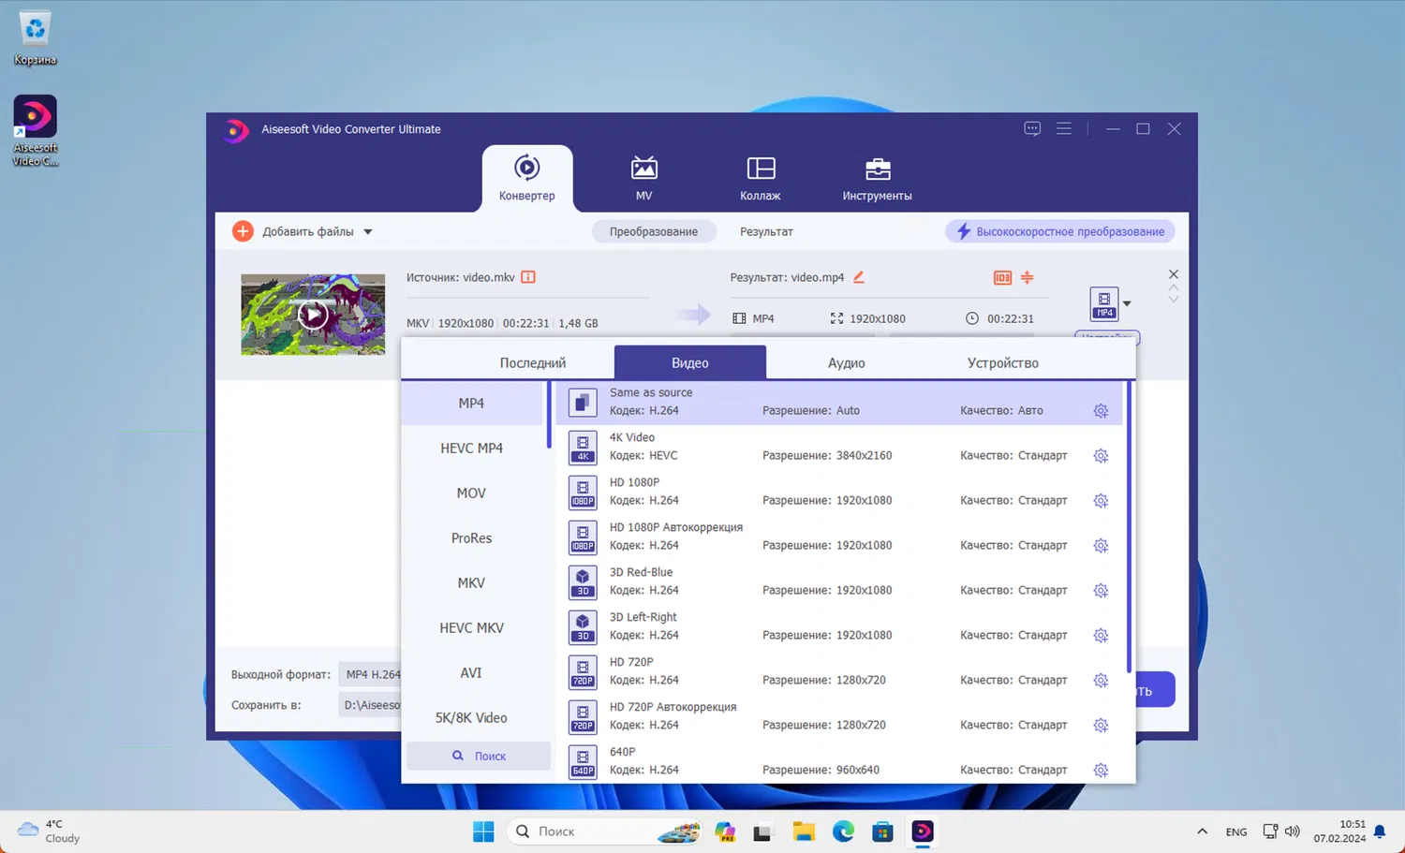Show the Результат list
The height and width of the screenshot is (853, 1405).
[x=766, y=231]
